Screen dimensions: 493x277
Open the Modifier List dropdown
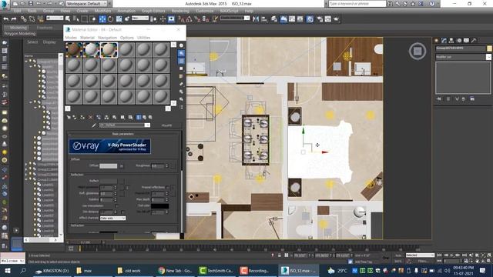pos(463,57)
